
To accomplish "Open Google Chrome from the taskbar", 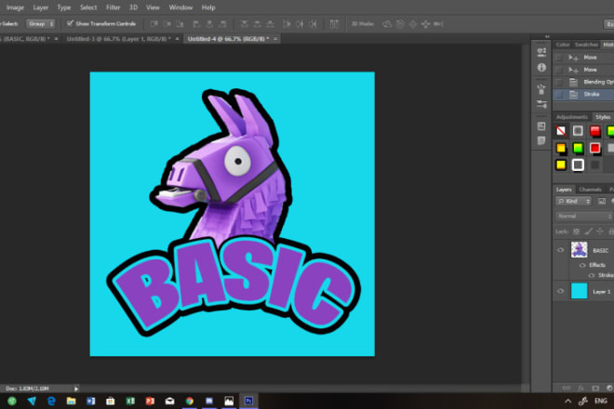I will [190, 401].
